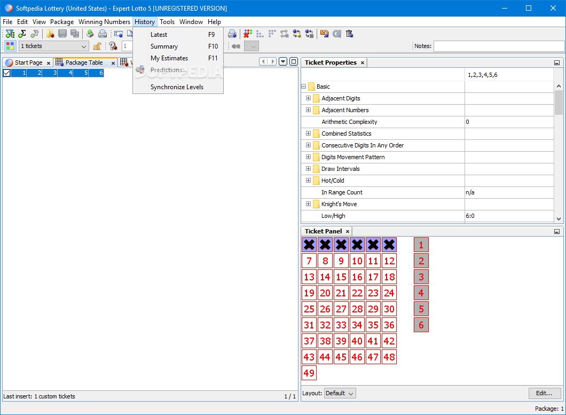Close the Start Page tab
This screenshot has height=415, width=566.
pos(49,63)
